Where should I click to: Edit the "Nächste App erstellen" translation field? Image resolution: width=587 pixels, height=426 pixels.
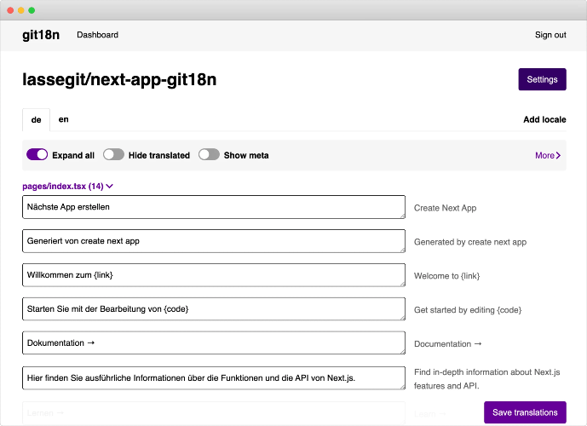[x=213, y=207]
